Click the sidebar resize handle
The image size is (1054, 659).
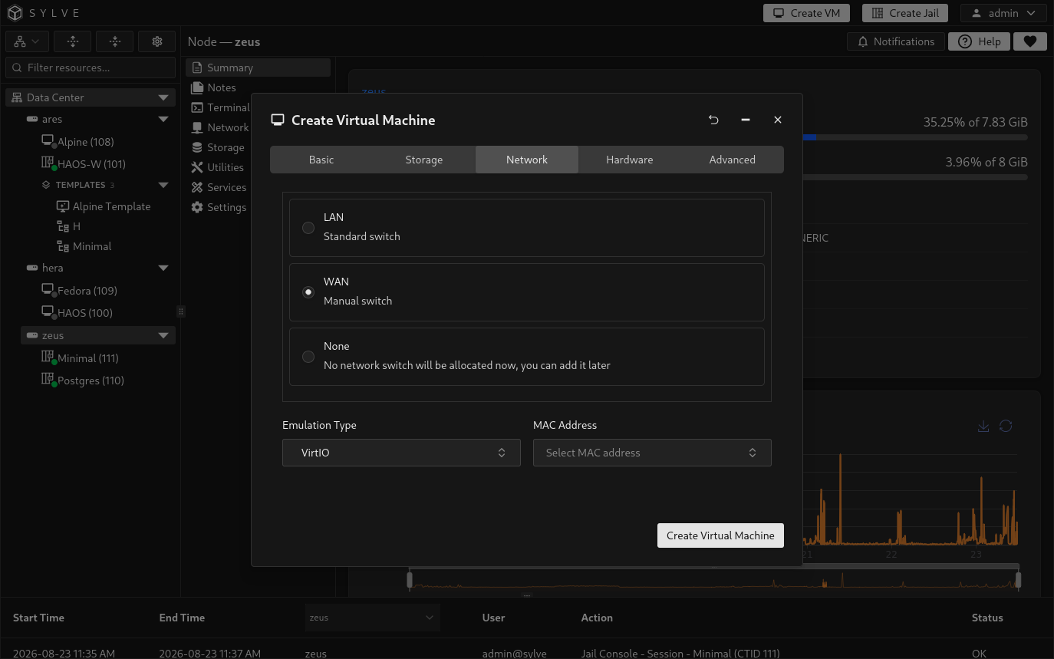(x=181, y=311)
